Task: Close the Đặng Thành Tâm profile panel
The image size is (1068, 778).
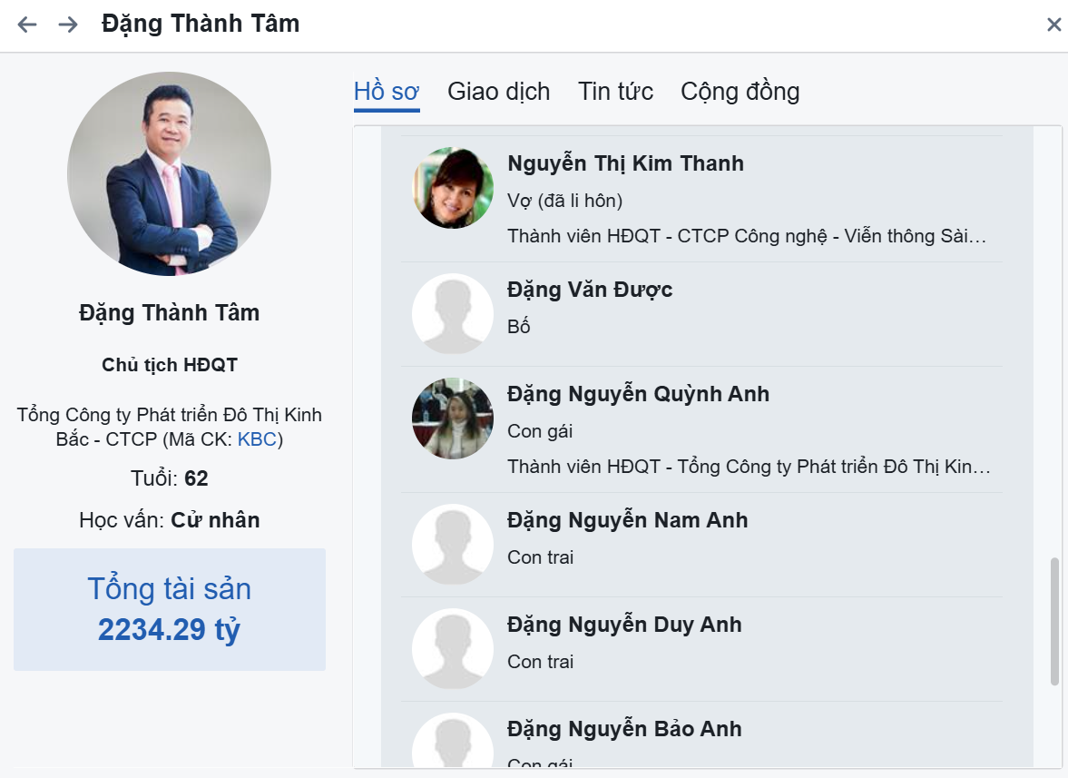Action: [x=1053, y=25]
